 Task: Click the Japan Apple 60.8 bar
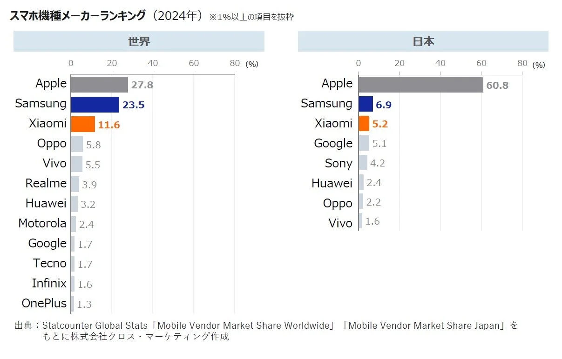click(421, 85)
